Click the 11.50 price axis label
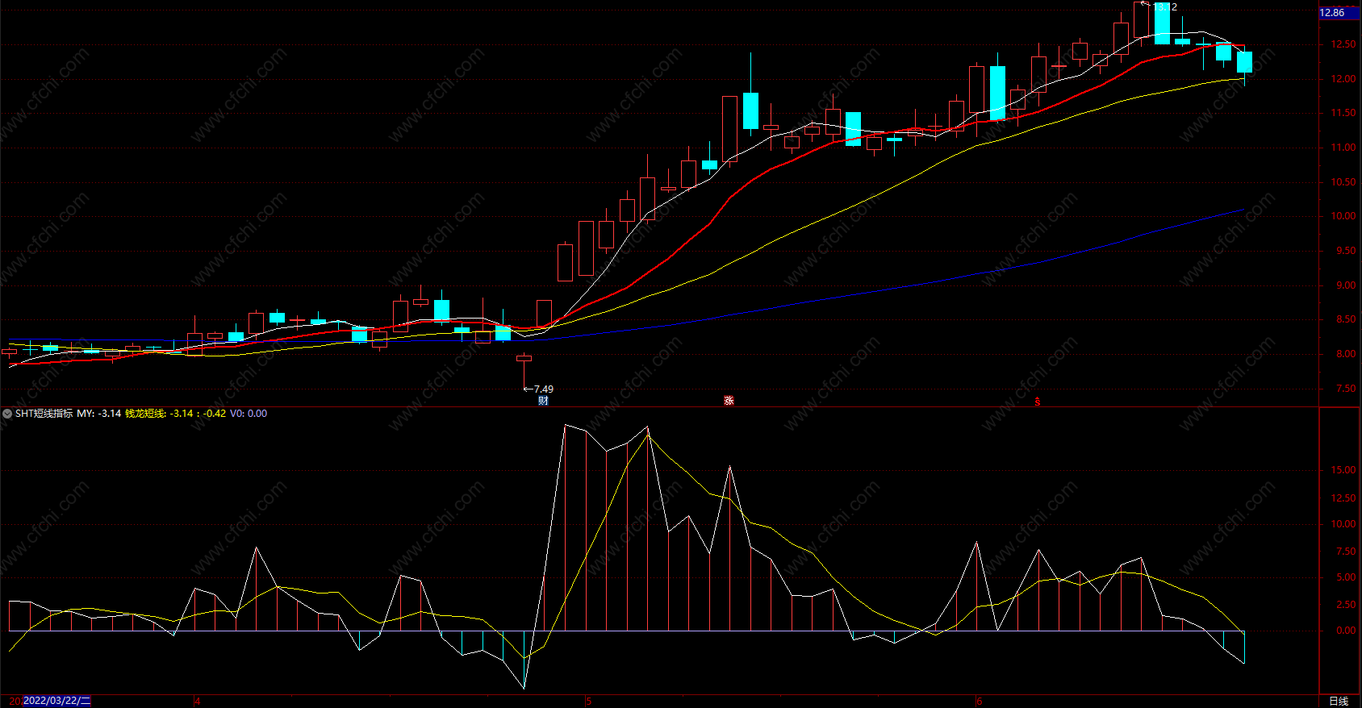1362x708 pixels. pyautogui.click(x=1343, y=113)
